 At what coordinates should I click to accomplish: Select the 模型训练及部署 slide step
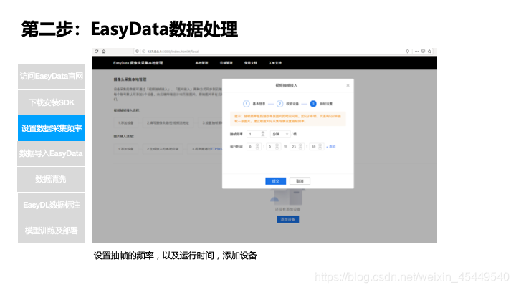(52, 231)
